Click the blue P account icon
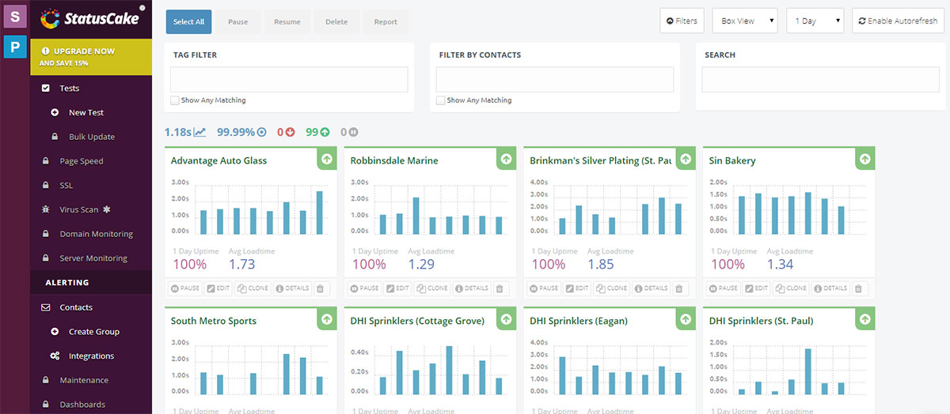Image resolution: width=950 pixels, height=414 pixels. tap(14, 47)
